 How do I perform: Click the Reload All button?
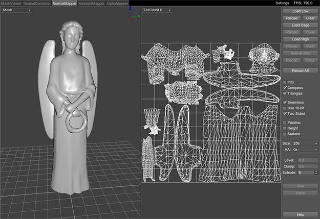[x=300, y=70]
